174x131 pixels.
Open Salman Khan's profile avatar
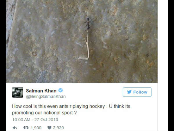click(x=18, y=93)
